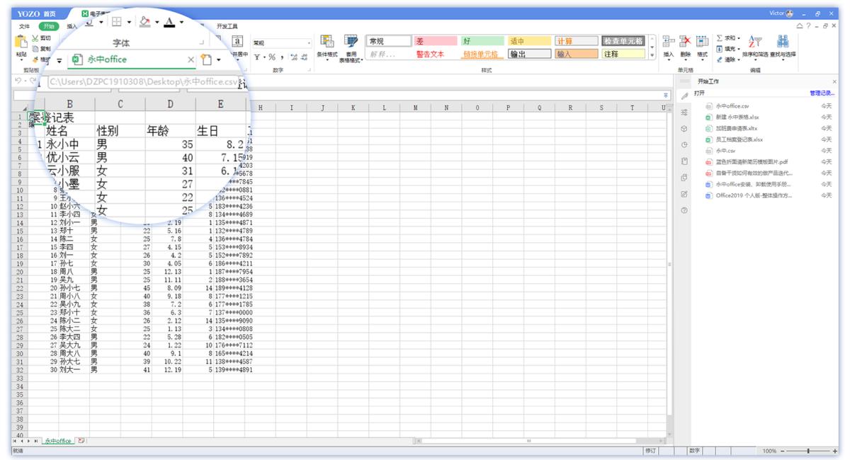
Task: Open the font color dropdown arrow
Action: 181,22
